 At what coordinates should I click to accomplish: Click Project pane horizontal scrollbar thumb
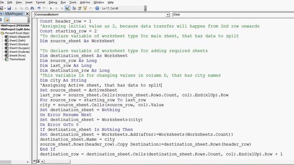tap(6, 162)
